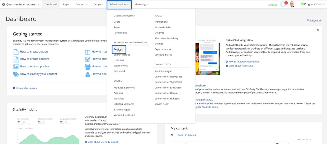Select Connector for NativeChat

(168, 77)
